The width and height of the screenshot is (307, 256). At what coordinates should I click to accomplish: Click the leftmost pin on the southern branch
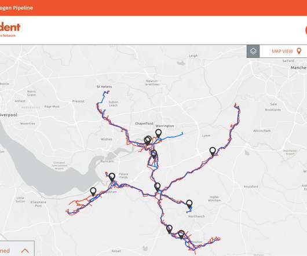[x=169, y=229]
